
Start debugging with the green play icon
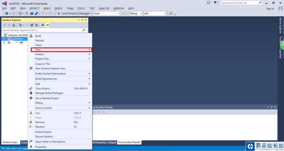tap(59, 13)
